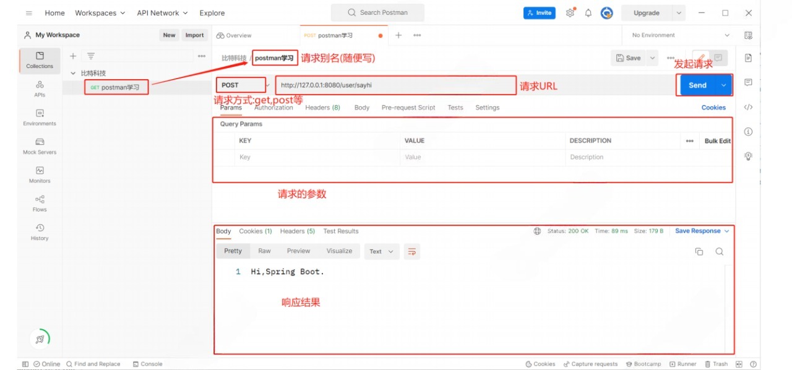Viewport: 792px width, 370px height.
Task: Select the Preview response view
Action: pos(298,251)
